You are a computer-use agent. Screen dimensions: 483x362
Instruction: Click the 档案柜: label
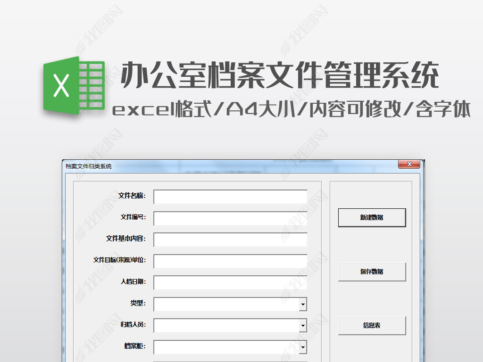point(135,346)
